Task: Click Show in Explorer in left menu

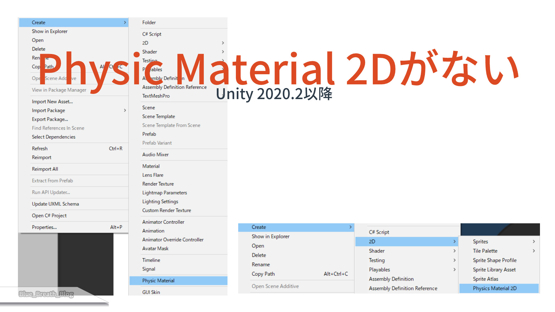Action: point(50,31)
